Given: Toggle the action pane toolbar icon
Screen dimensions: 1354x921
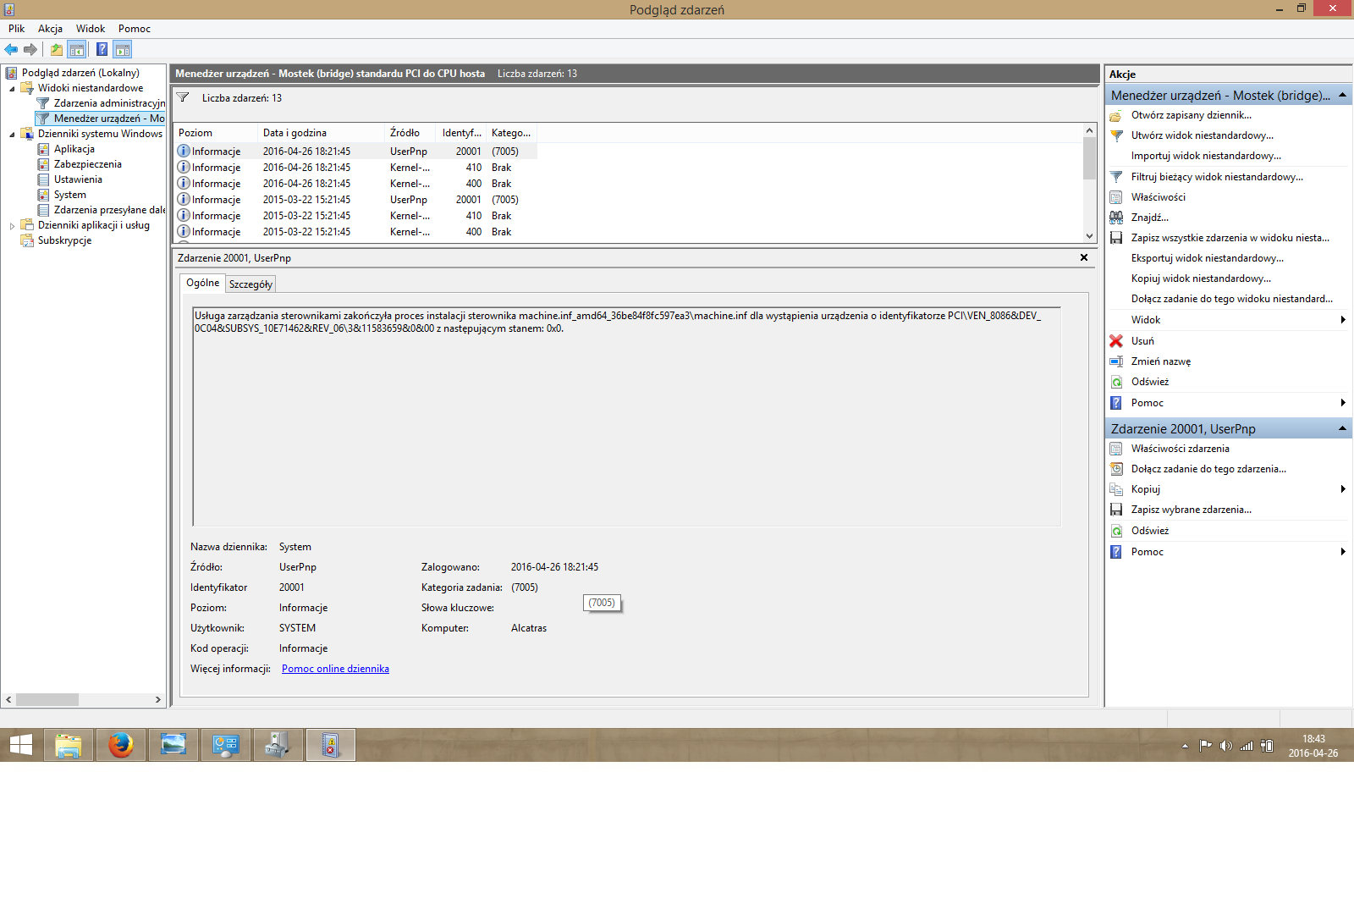Looking at the screenshot, I should coord(123,49).
